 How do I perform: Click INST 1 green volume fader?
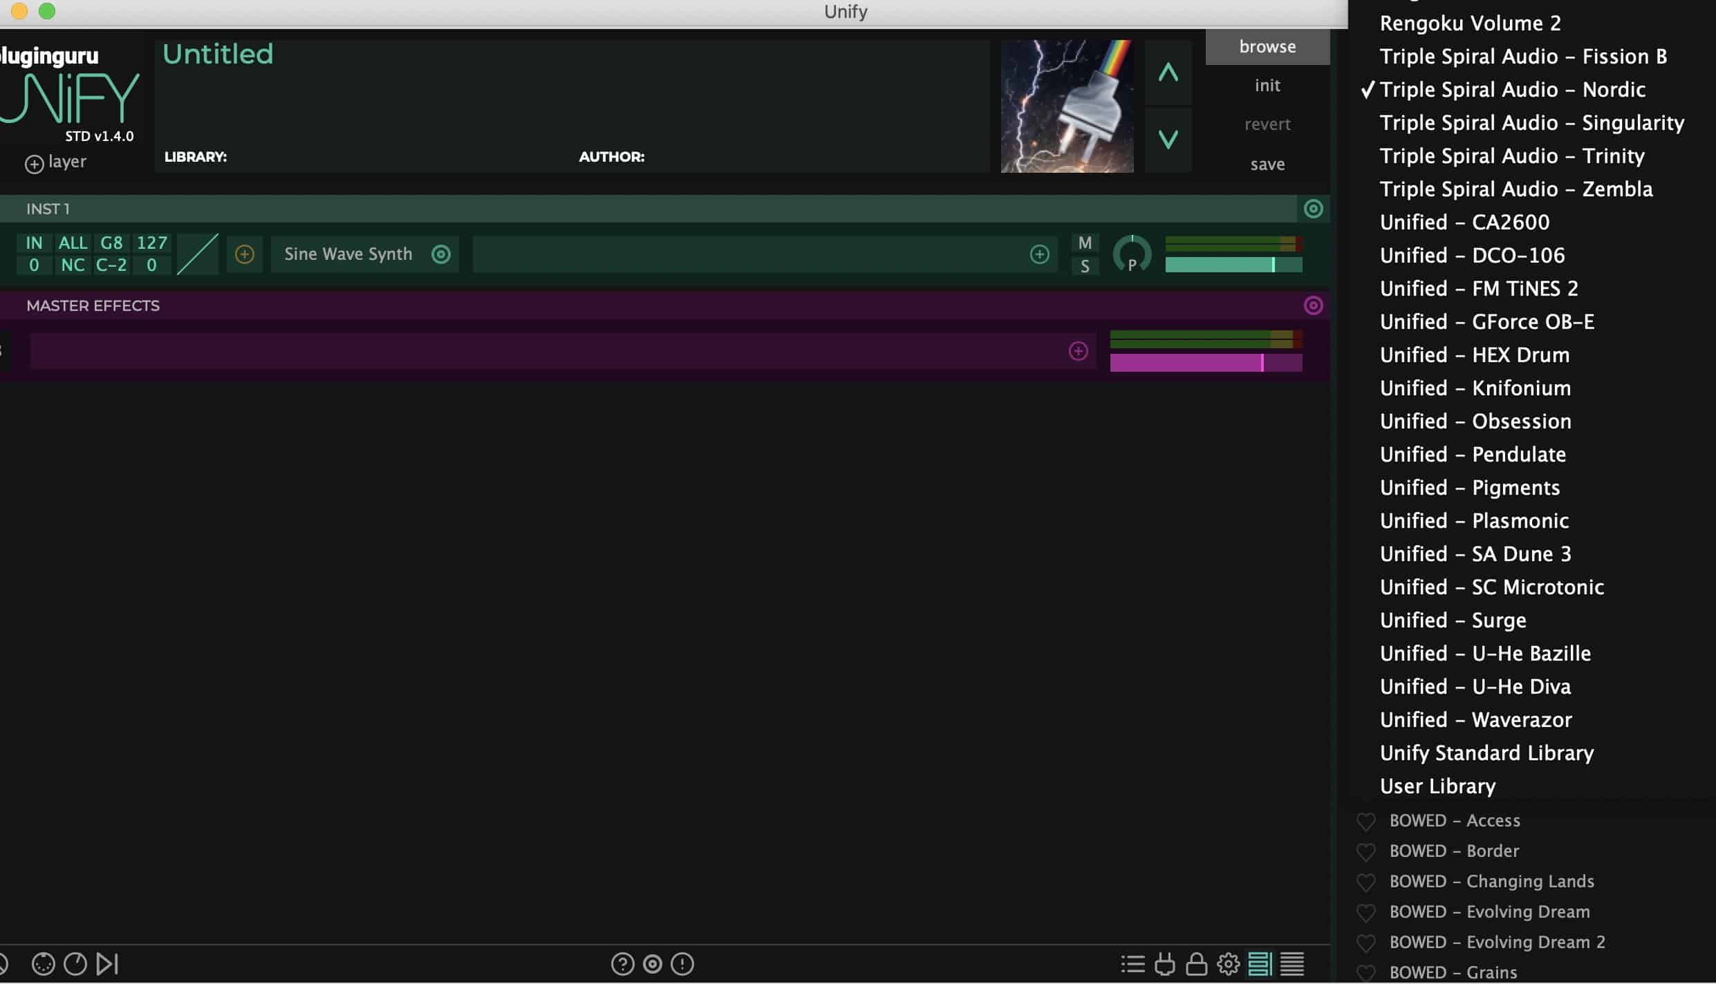click(1233, 265)
